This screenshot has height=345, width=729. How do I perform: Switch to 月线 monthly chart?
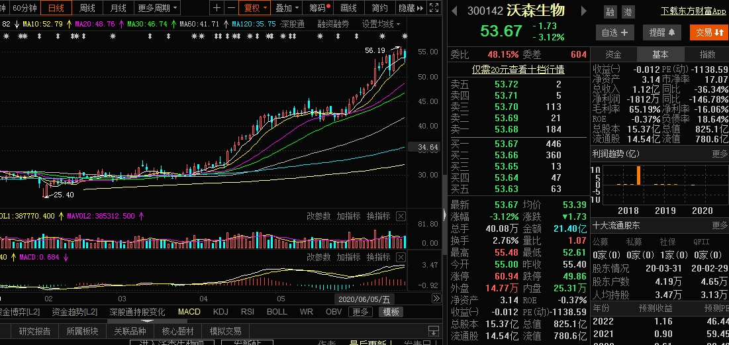[x=118, y=8]
